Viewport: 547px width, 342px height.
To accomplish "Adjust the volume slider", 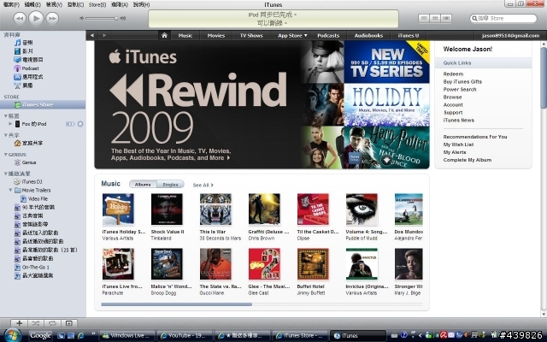I will [102, 18].
